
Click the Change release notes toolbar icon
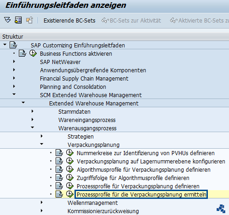click(x=29, y=20)
